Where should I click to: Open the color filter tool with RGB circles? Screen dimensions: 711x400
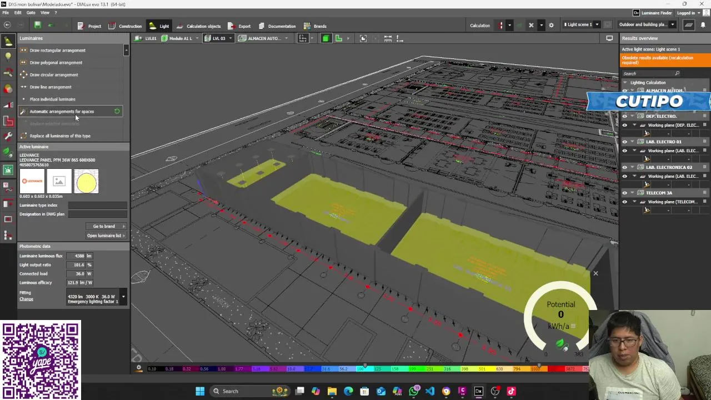coord(8,89)
